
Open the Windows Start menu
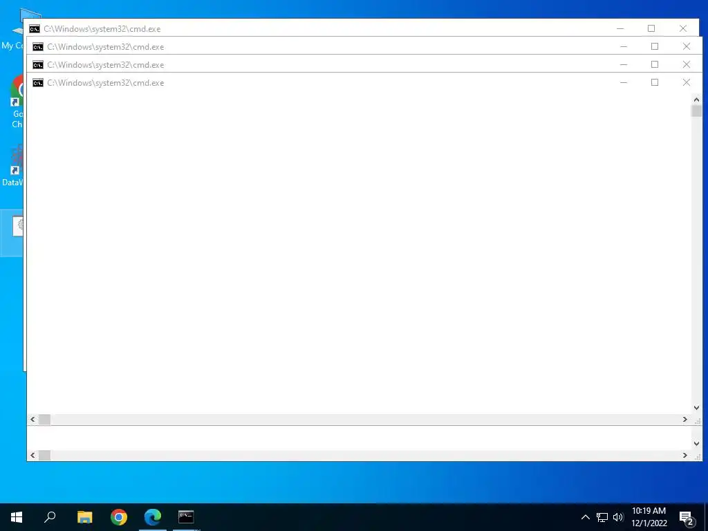17,517
